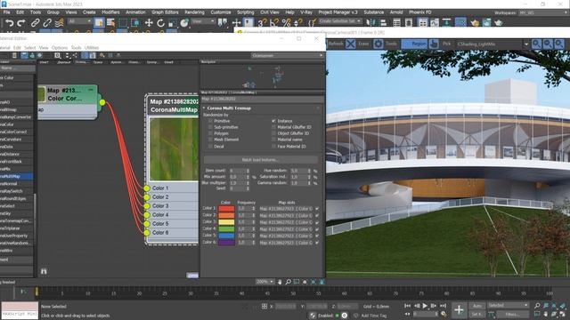Open the green Color 4 swatch
Screen dimensions: 570x320
click(226, 229)
